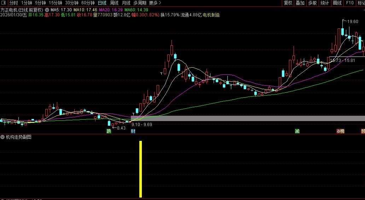The image size is (365, 200).
Task: Expand the 机构走势副图 sub-chart menu
Action: [x=2, y=137]
